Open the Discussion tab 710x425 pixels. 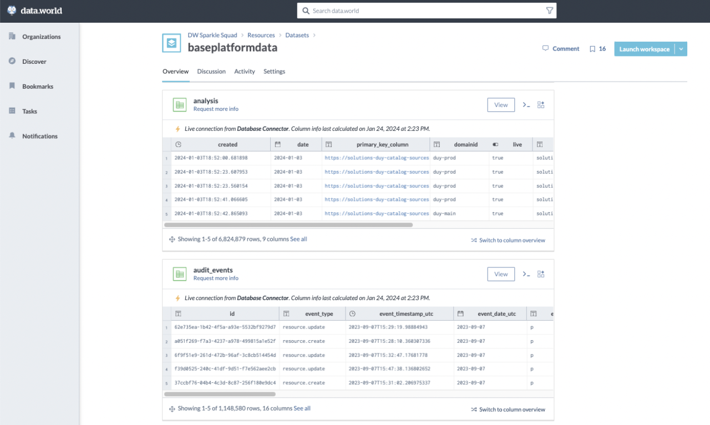(x=211, y=72)
